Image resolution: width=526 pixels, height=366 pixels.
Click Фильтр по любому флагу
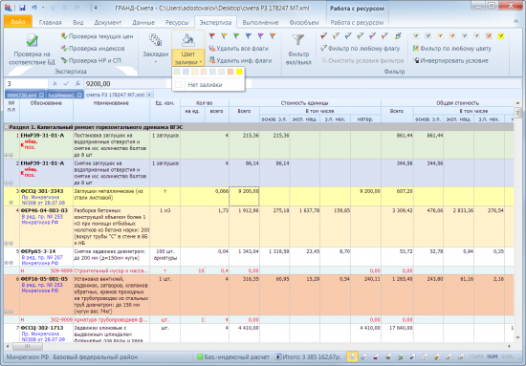coord(360,49)
